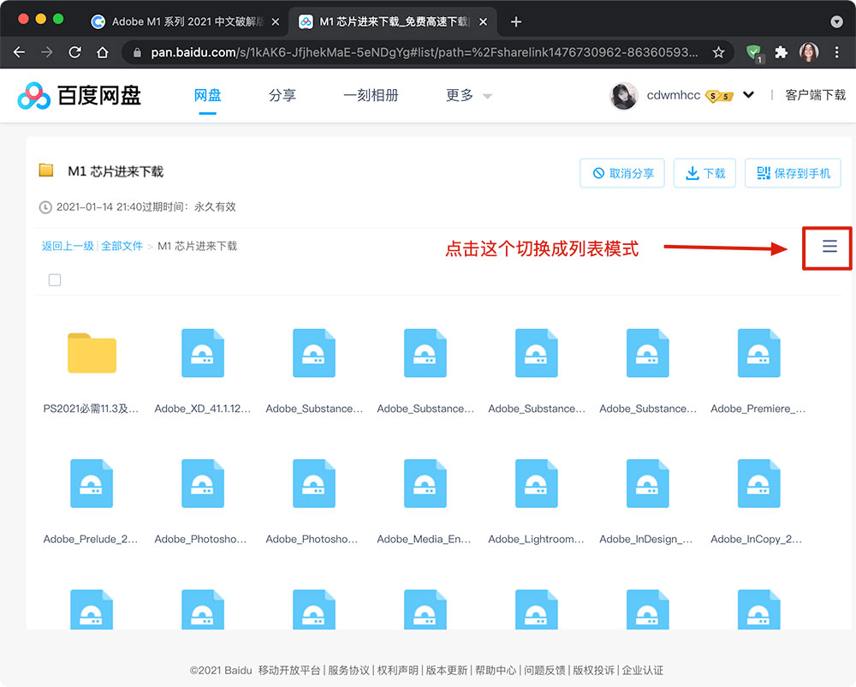Open the 分享 navigation tab
856x687 pixels.
pyautogui.click(x=282, y=96)
